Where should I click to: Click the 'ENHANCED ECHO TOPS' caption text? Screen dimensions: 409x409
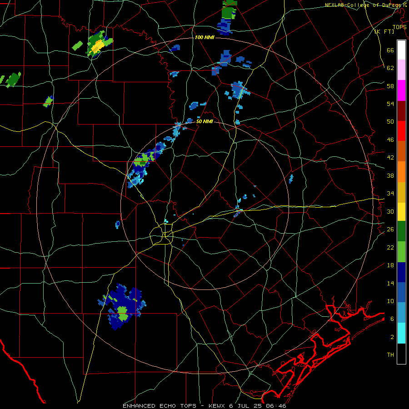[x=162, y=406]
